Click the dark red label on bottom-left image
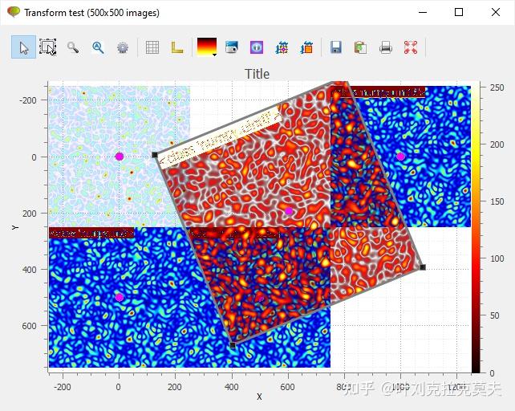 click(x=91, y=233)
